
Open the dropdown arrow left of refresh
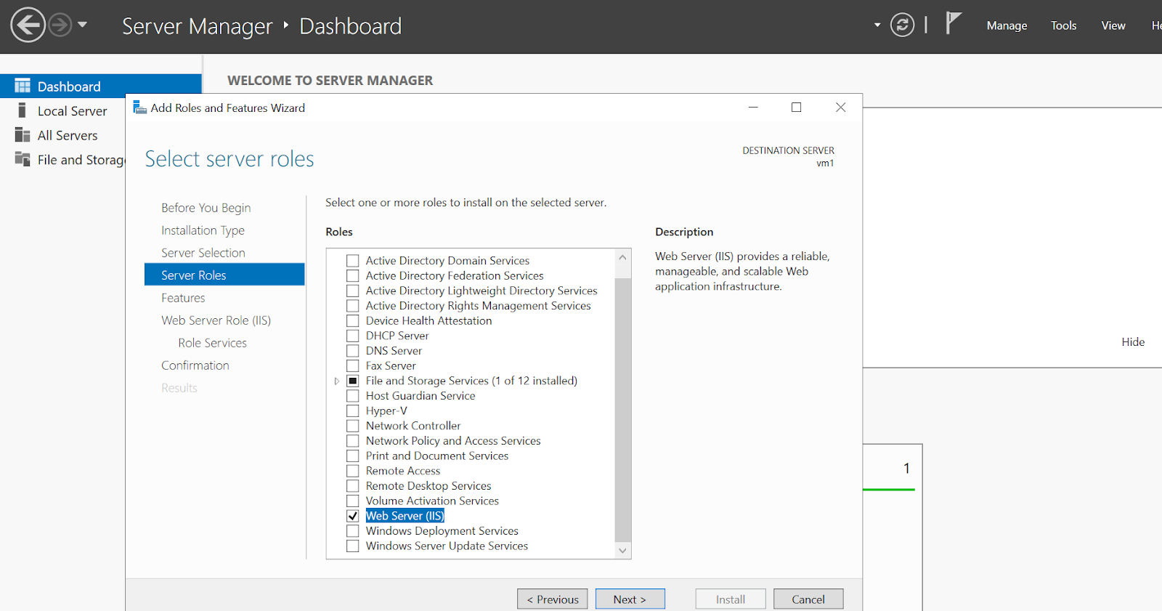tap(877, 25)
